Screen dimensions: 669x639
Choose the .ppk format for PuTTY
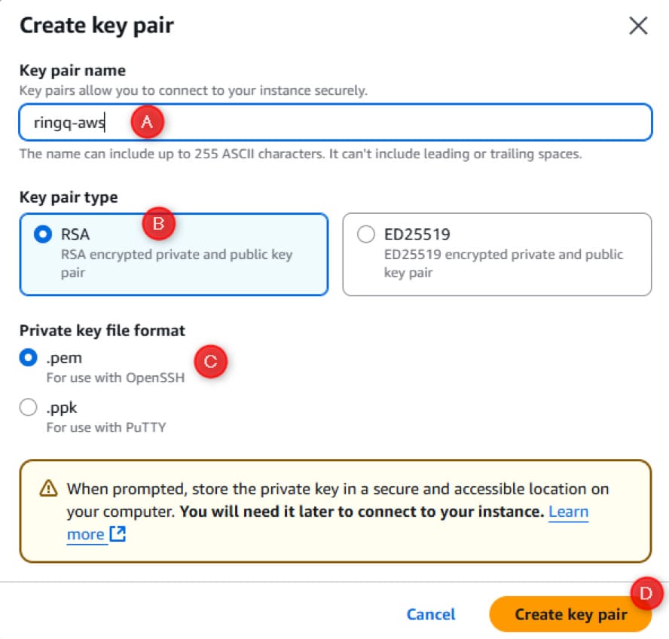click(27, 407)
